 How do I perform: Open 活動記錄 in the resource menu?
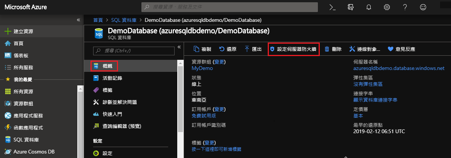click(112, 78)
